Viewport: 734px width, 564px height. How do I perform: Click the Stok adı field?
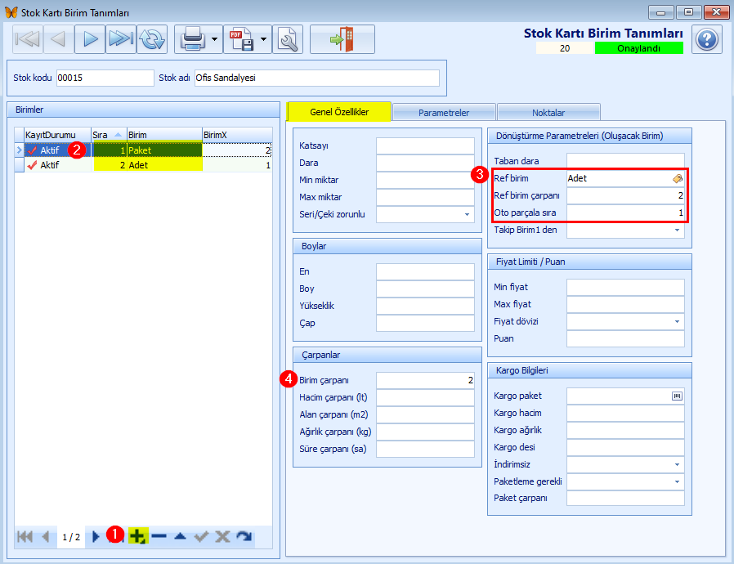coord(317,78)
